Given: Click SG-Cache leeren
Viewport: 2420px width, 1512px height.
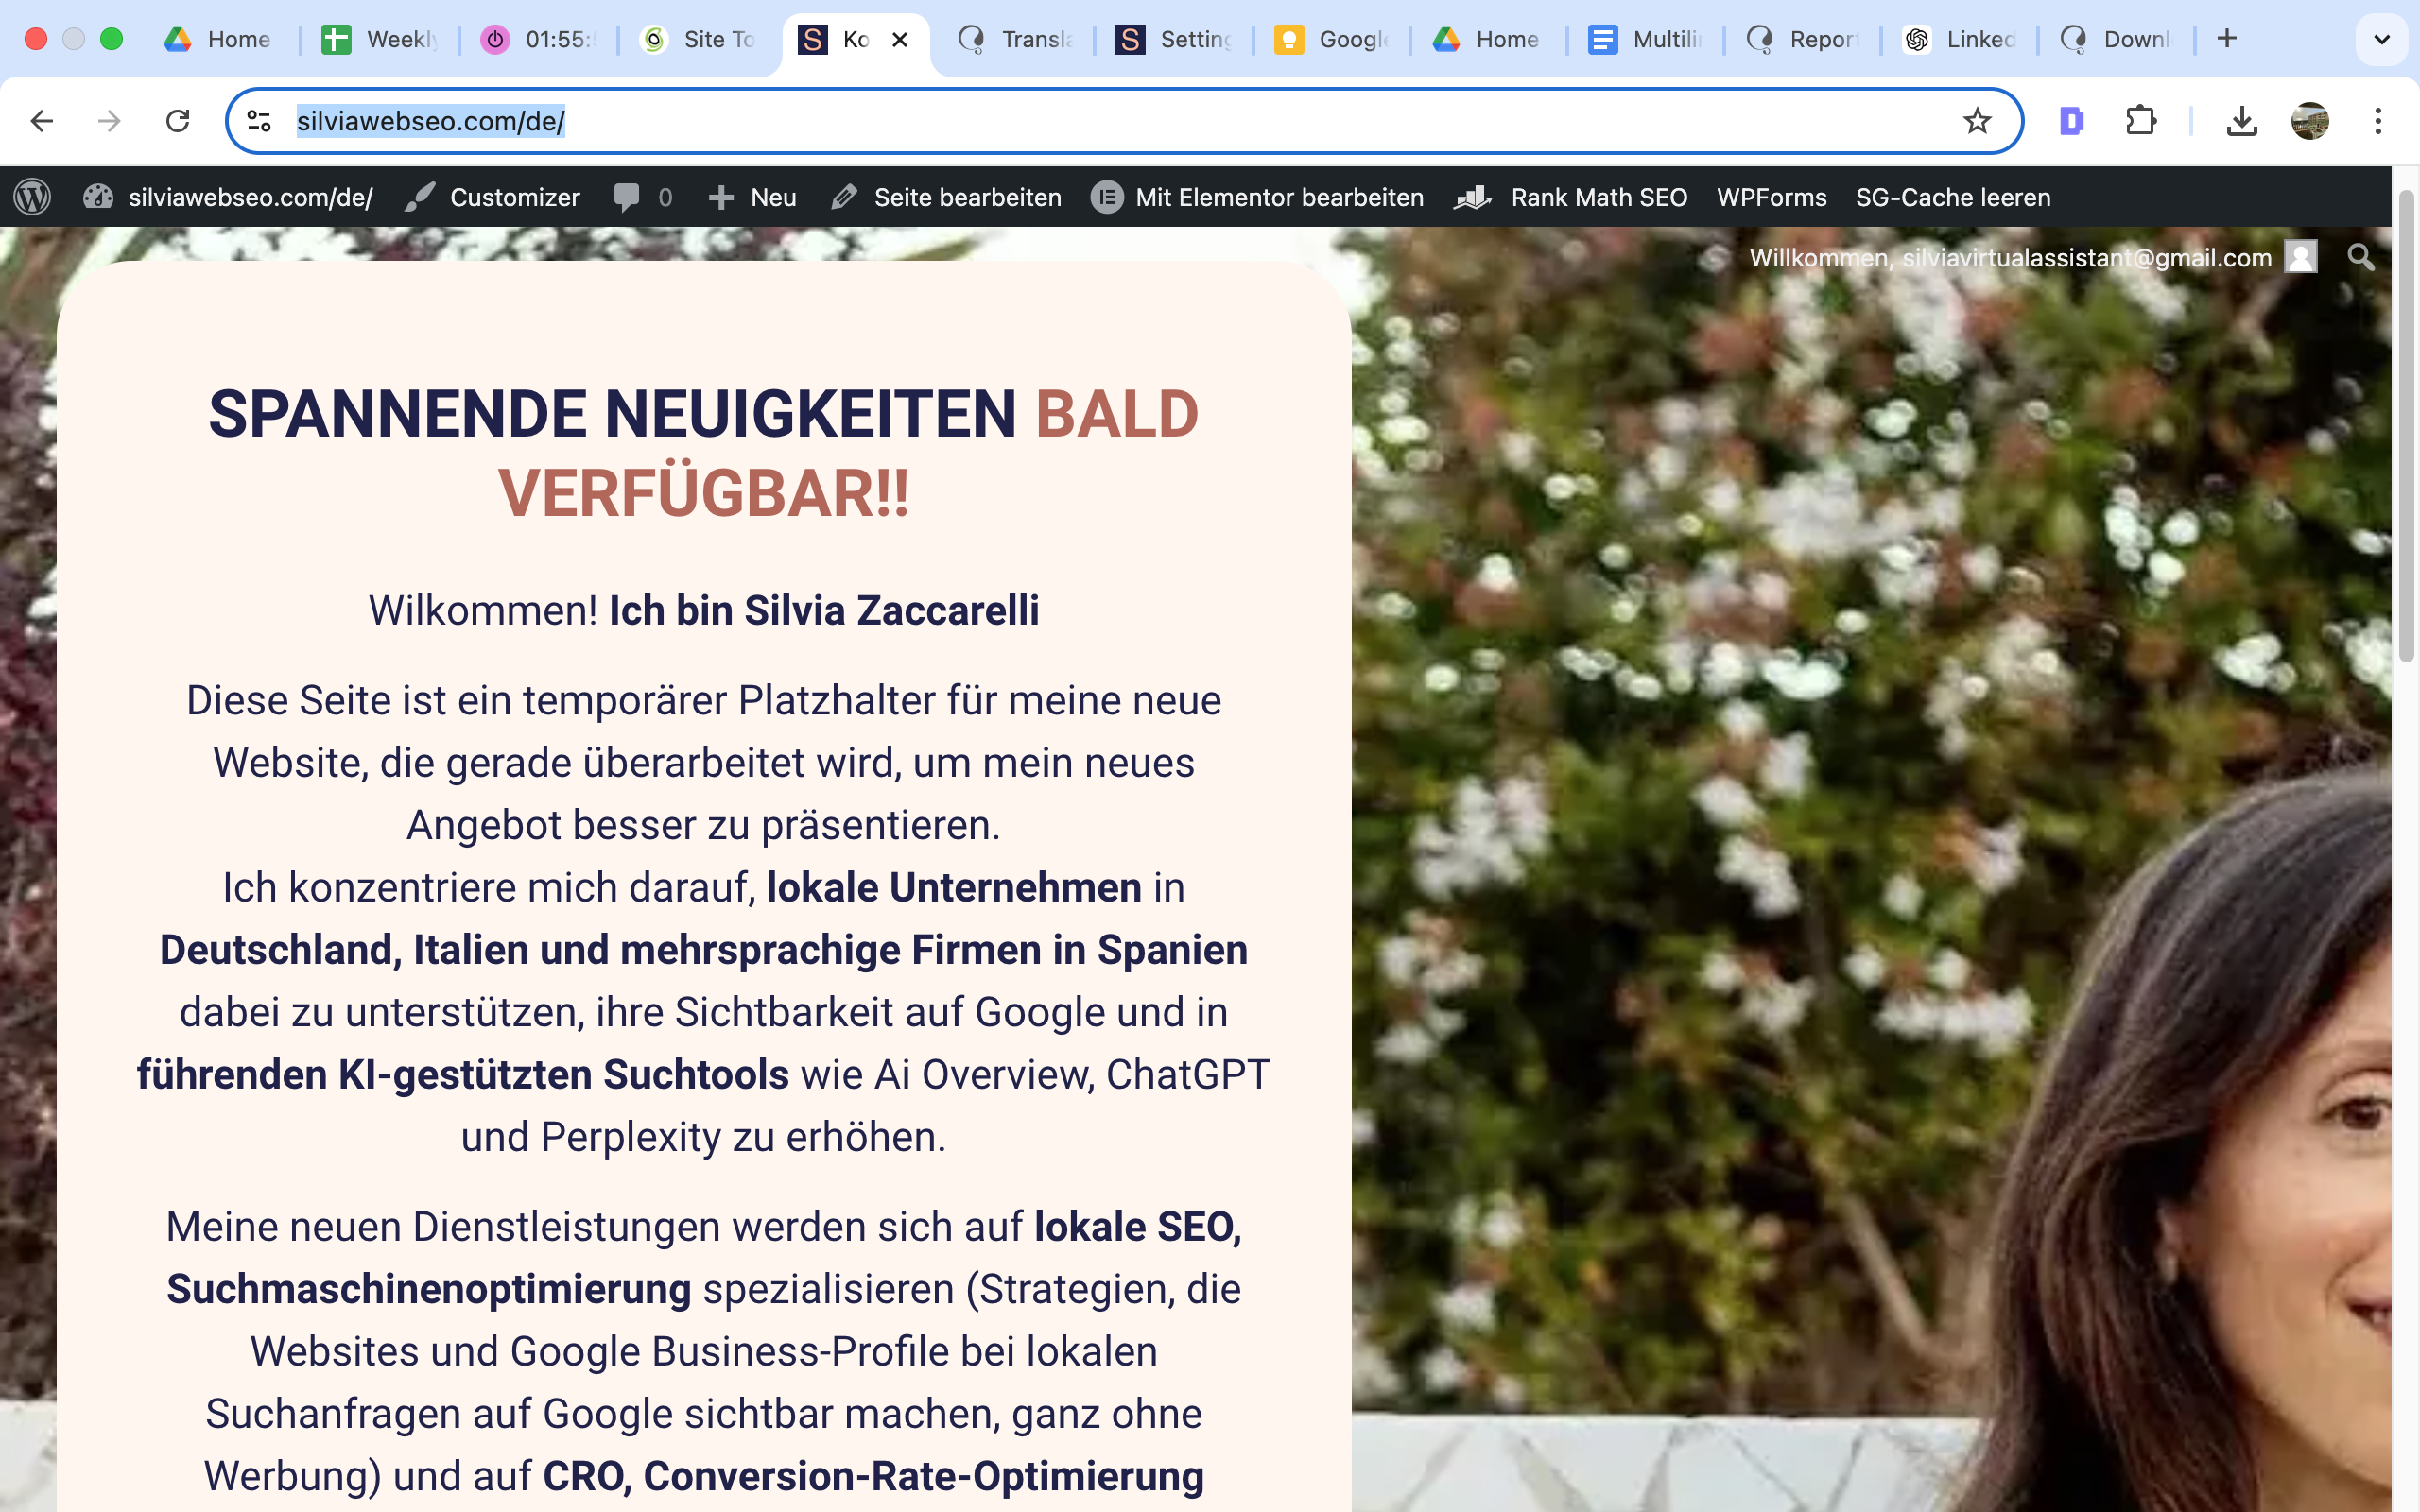Looking at the screenshot, I should coord(1952,197).
